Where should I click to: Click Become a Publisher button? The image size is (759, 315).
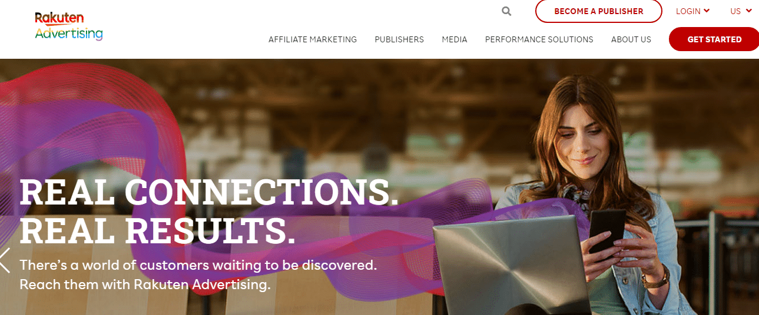point(599,11)
